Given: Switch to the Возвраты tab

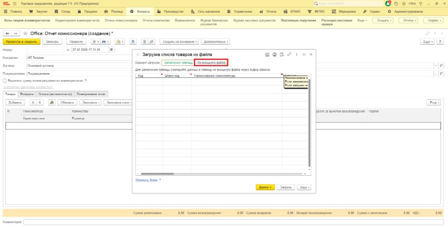Looking at the screenshot, I should tap(27, 94).
